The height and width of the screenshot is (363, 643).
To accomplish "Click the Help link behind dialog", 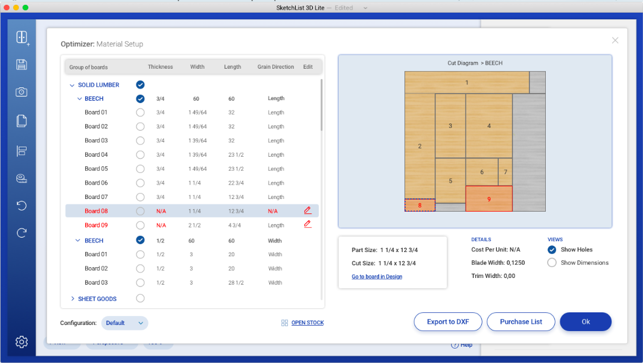I will 462,345.
